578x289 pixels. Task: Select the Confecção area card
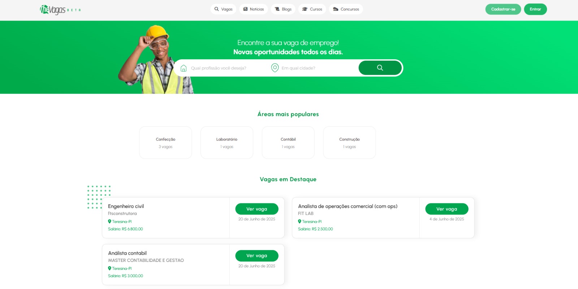pos(165,142)
